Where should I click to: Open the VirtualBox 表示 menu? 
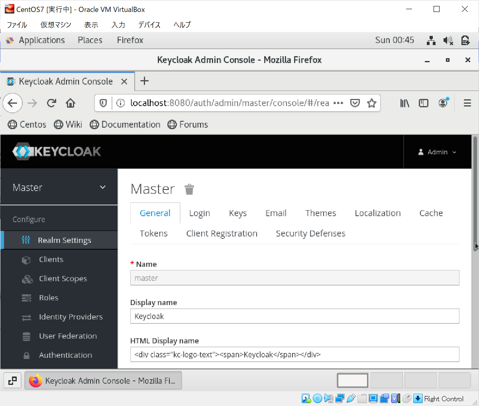91,25
